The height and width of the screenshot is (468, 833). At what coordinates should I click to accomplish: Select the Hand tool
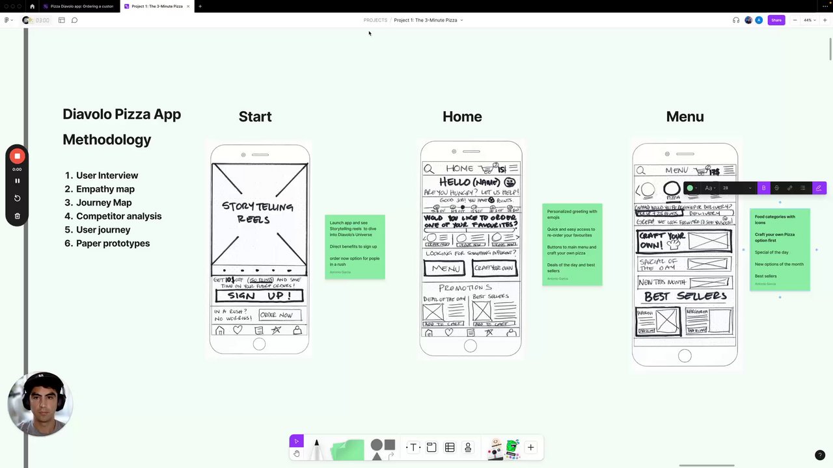coord(297,454)
